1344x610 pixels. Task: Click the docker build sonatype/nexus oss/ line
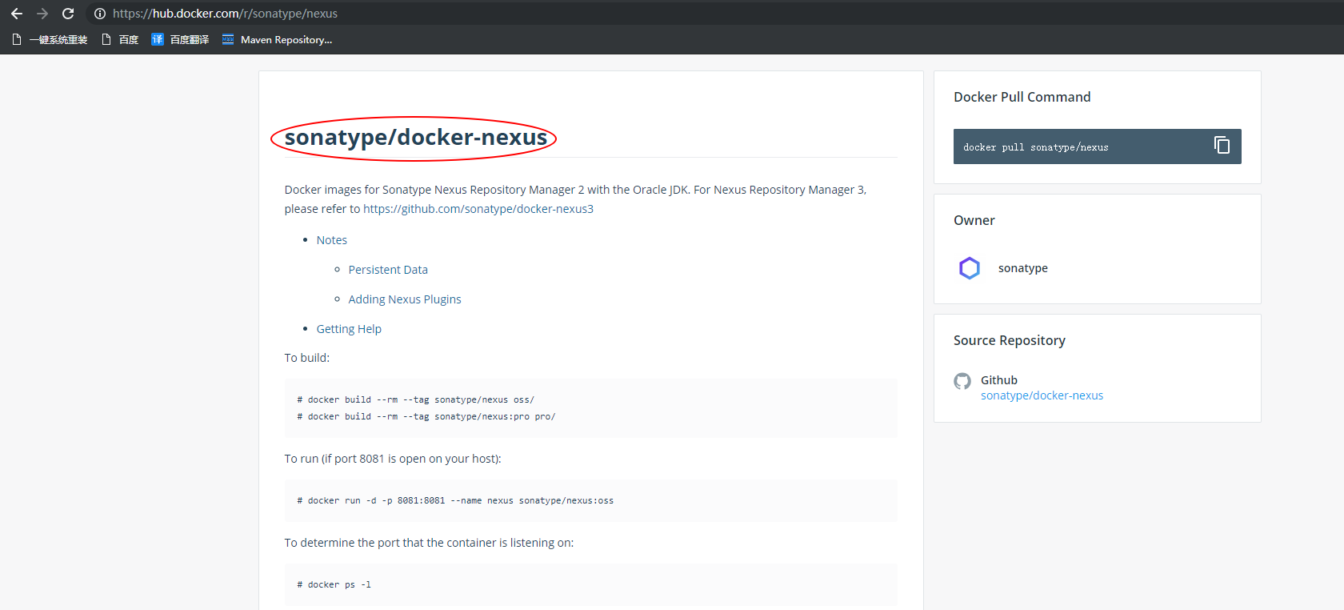pyautogui.click(x=416, y=399)
